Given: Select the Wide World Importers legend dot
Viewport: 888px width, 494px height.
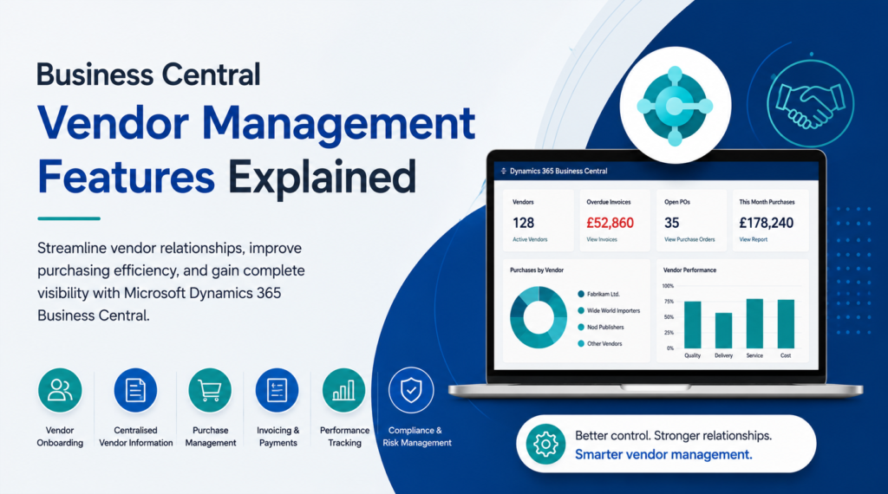Looking at the screenshot, I should click(x=581, y=310).
